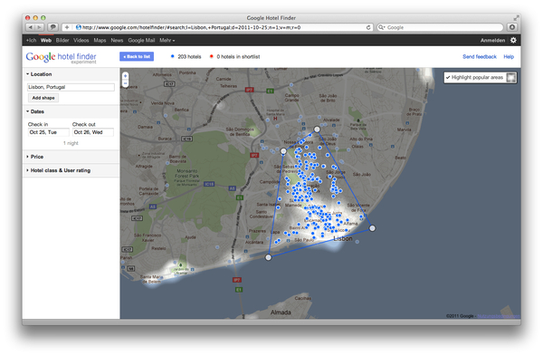
Task: Open the Send feedback link
Action: (480, 56)
